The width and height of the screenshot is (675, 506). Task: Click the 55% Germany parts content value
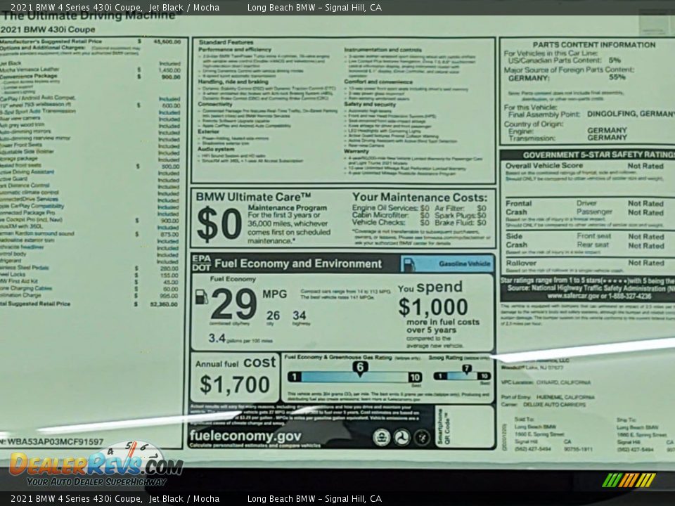(617, 77)
